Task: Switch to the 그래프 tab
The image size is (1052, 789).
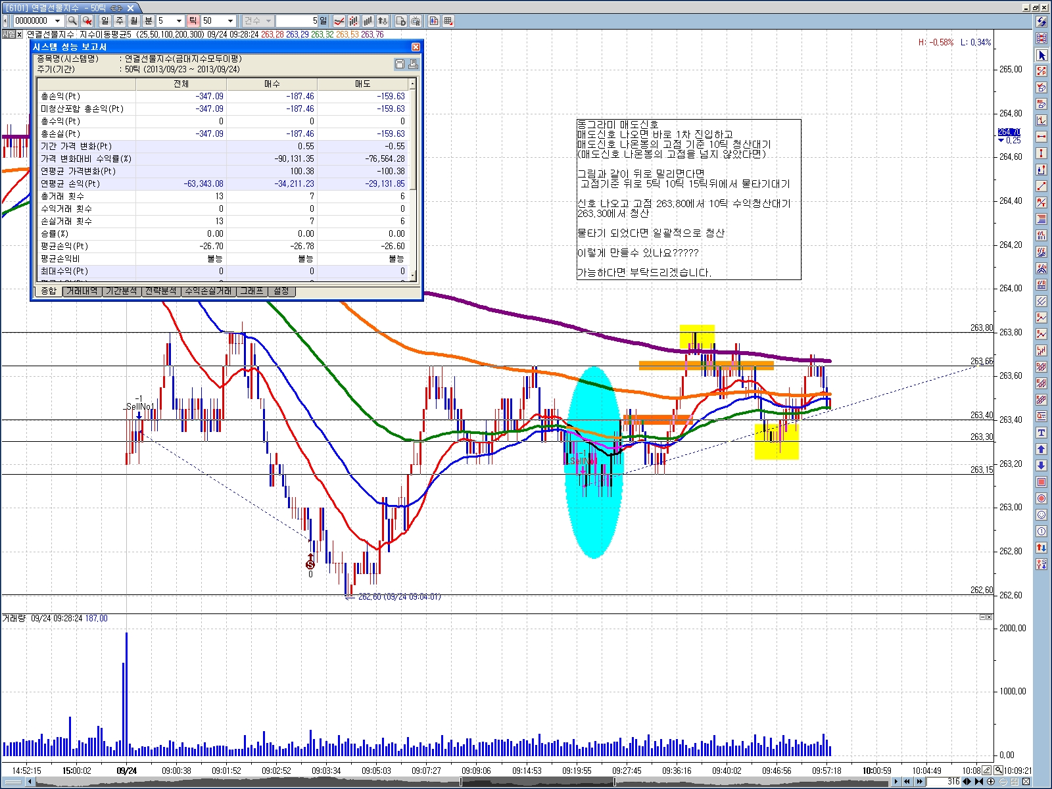Action: [x=252, y=291]
